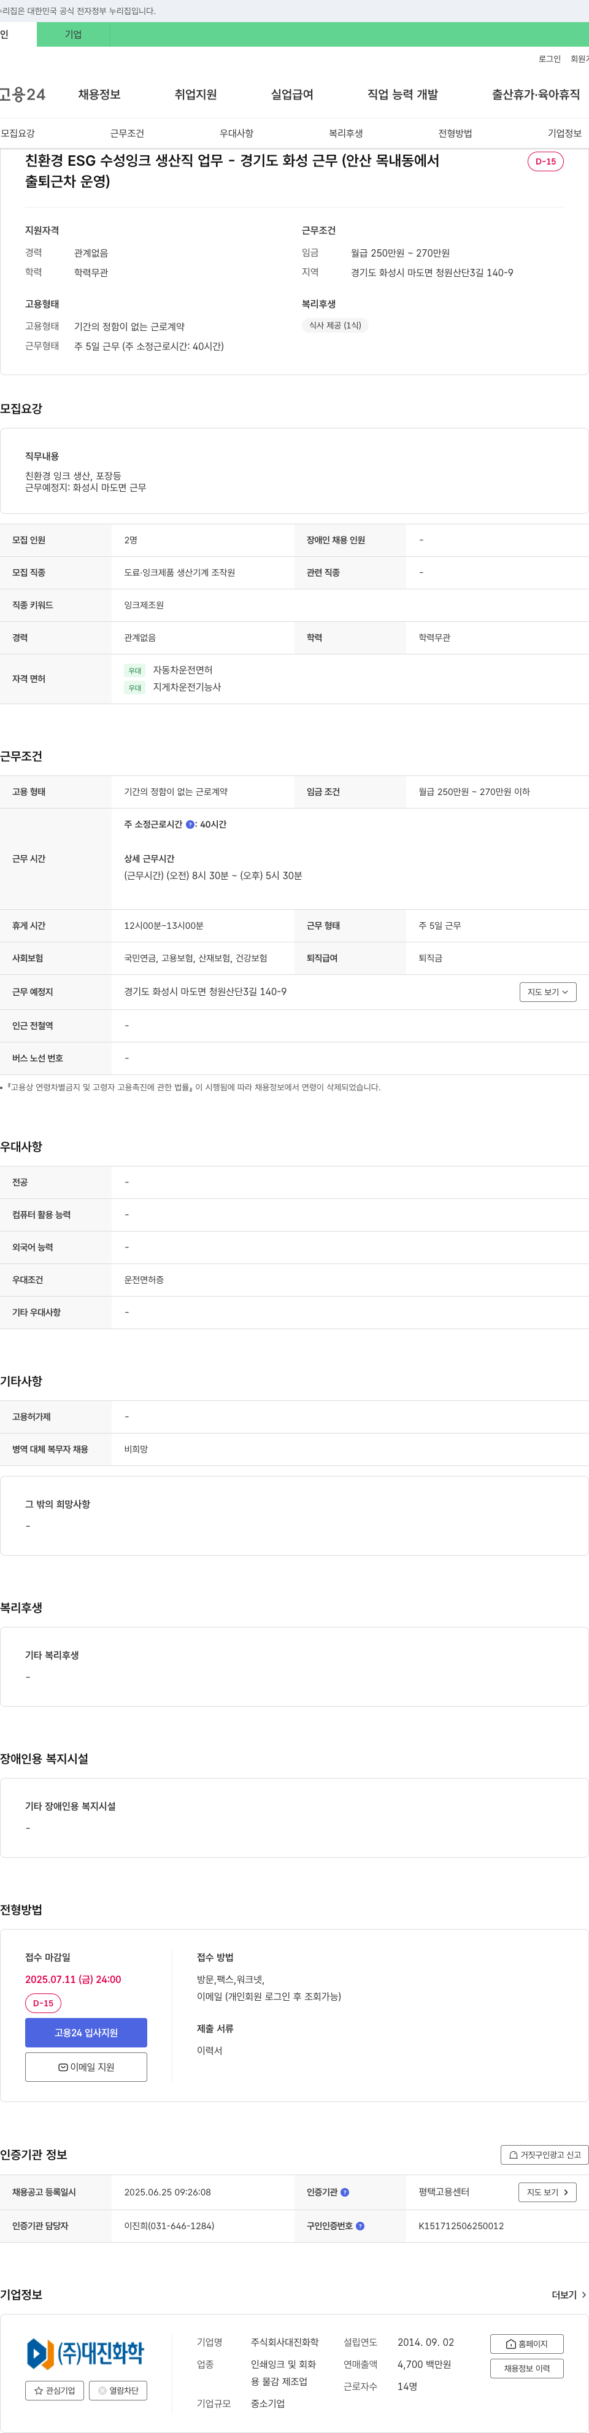Image resolution: width=589 pixels, height=2433 pixels.
Task: Select 우대조건 value 운전면허증
Action: point(144,1280)
